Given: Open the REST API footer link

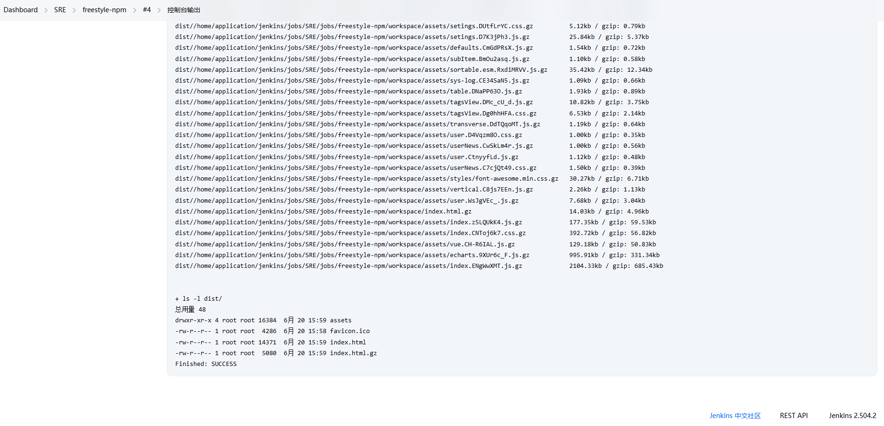Looking at the screenshot, I should (794, 416).
